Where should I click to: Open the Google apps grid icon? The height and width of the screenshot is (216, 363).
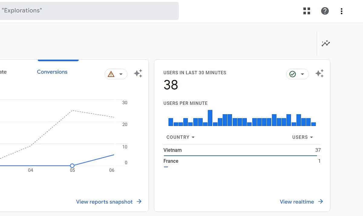click(307, 11)
